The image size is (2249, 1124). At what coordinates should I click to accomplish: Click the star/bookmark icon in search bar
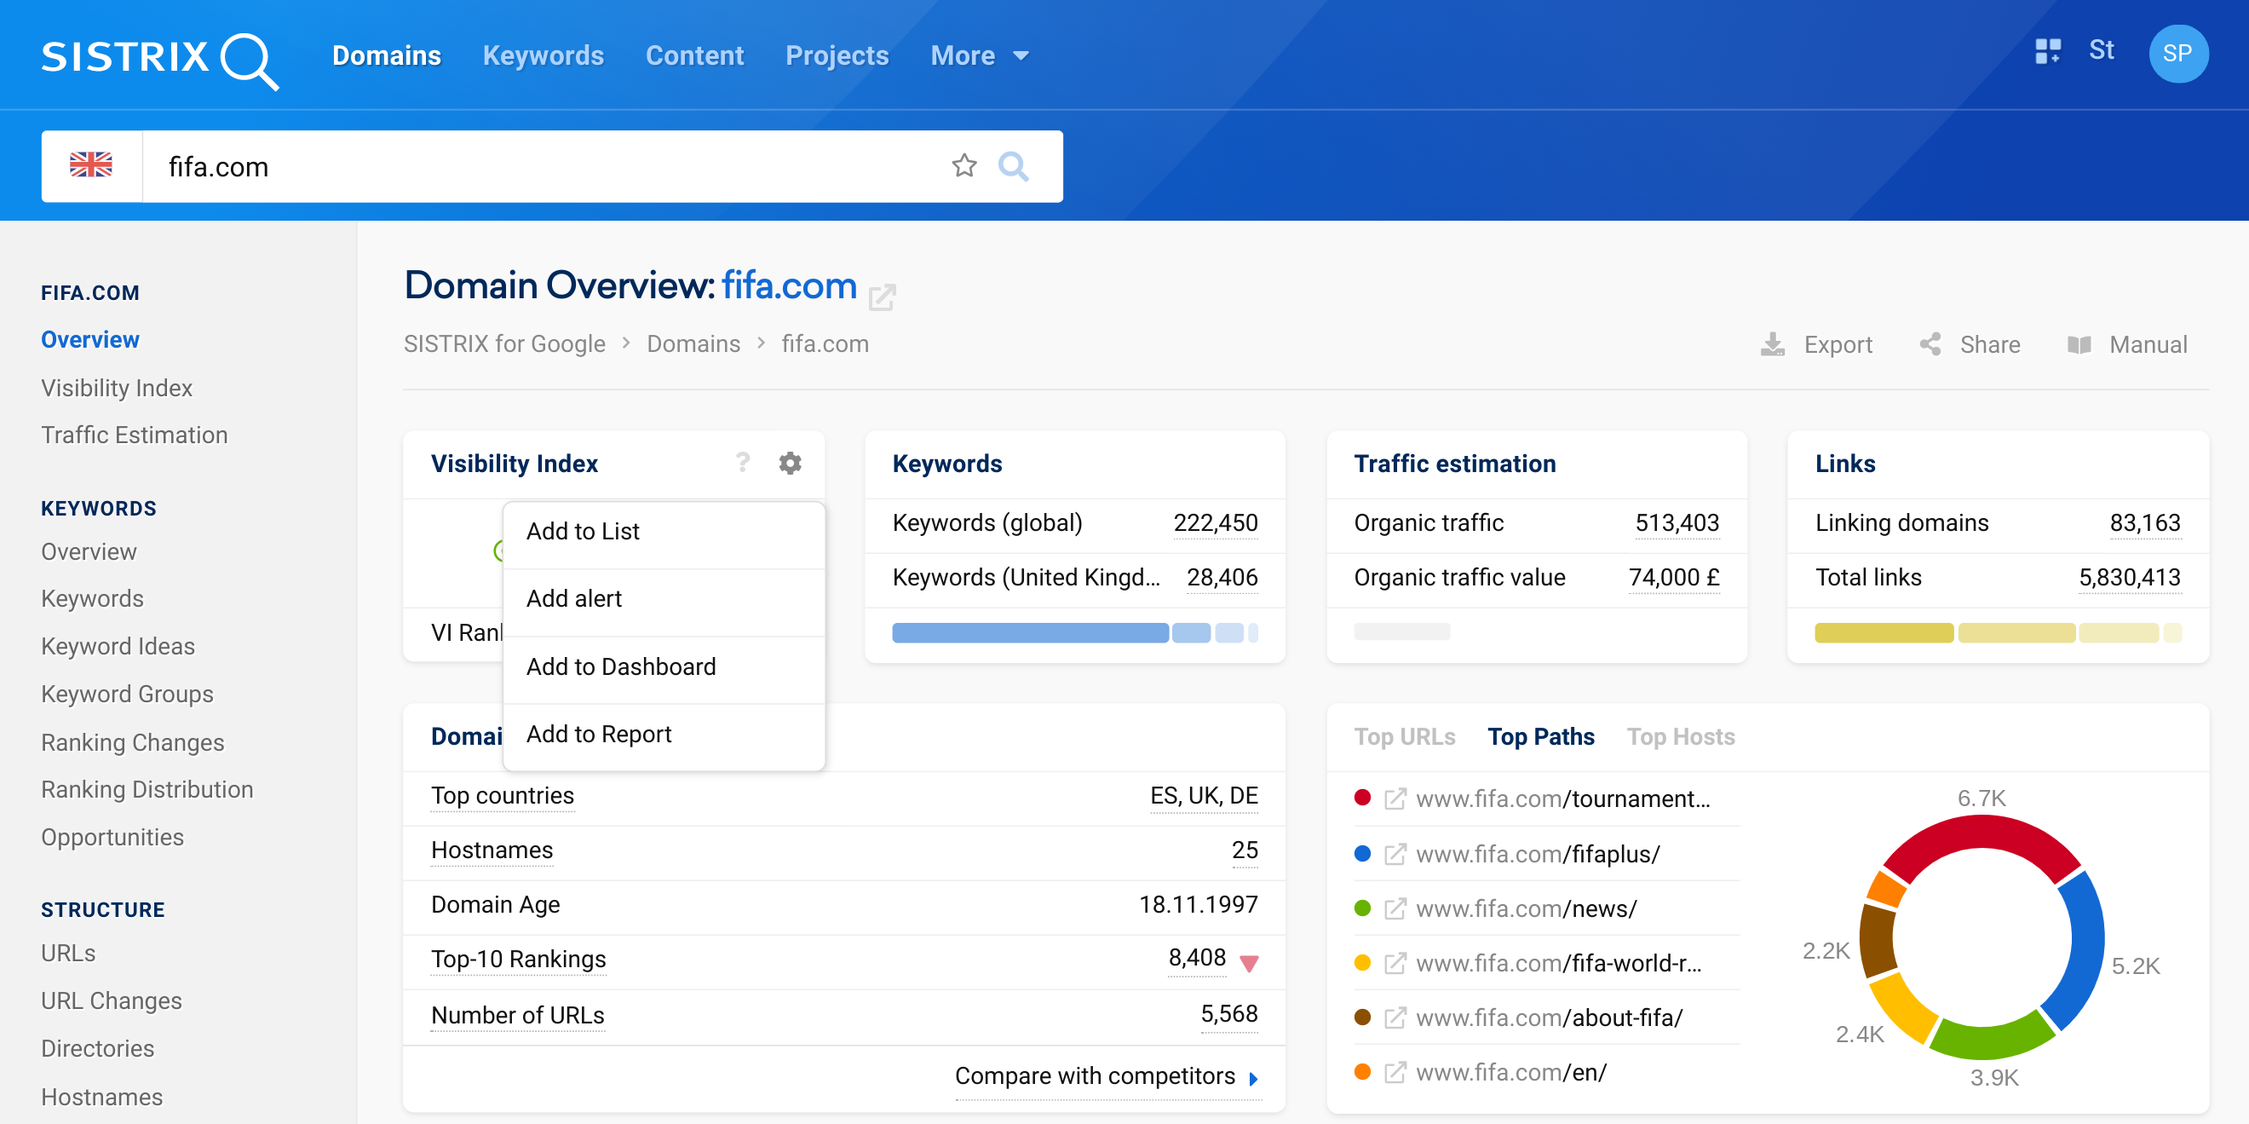pos(963,165)
